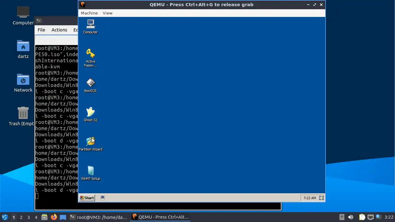Close the QEMU window
The height and width of the screenshot is (222, 395).
pos(321,5)
